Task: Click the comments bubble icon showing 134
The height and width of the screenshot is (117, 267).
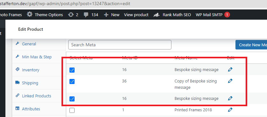Action: click(x=86, y=15)
